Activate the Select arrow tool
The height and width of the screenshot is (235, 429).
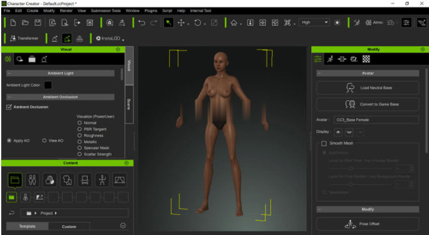pos(169,22)
